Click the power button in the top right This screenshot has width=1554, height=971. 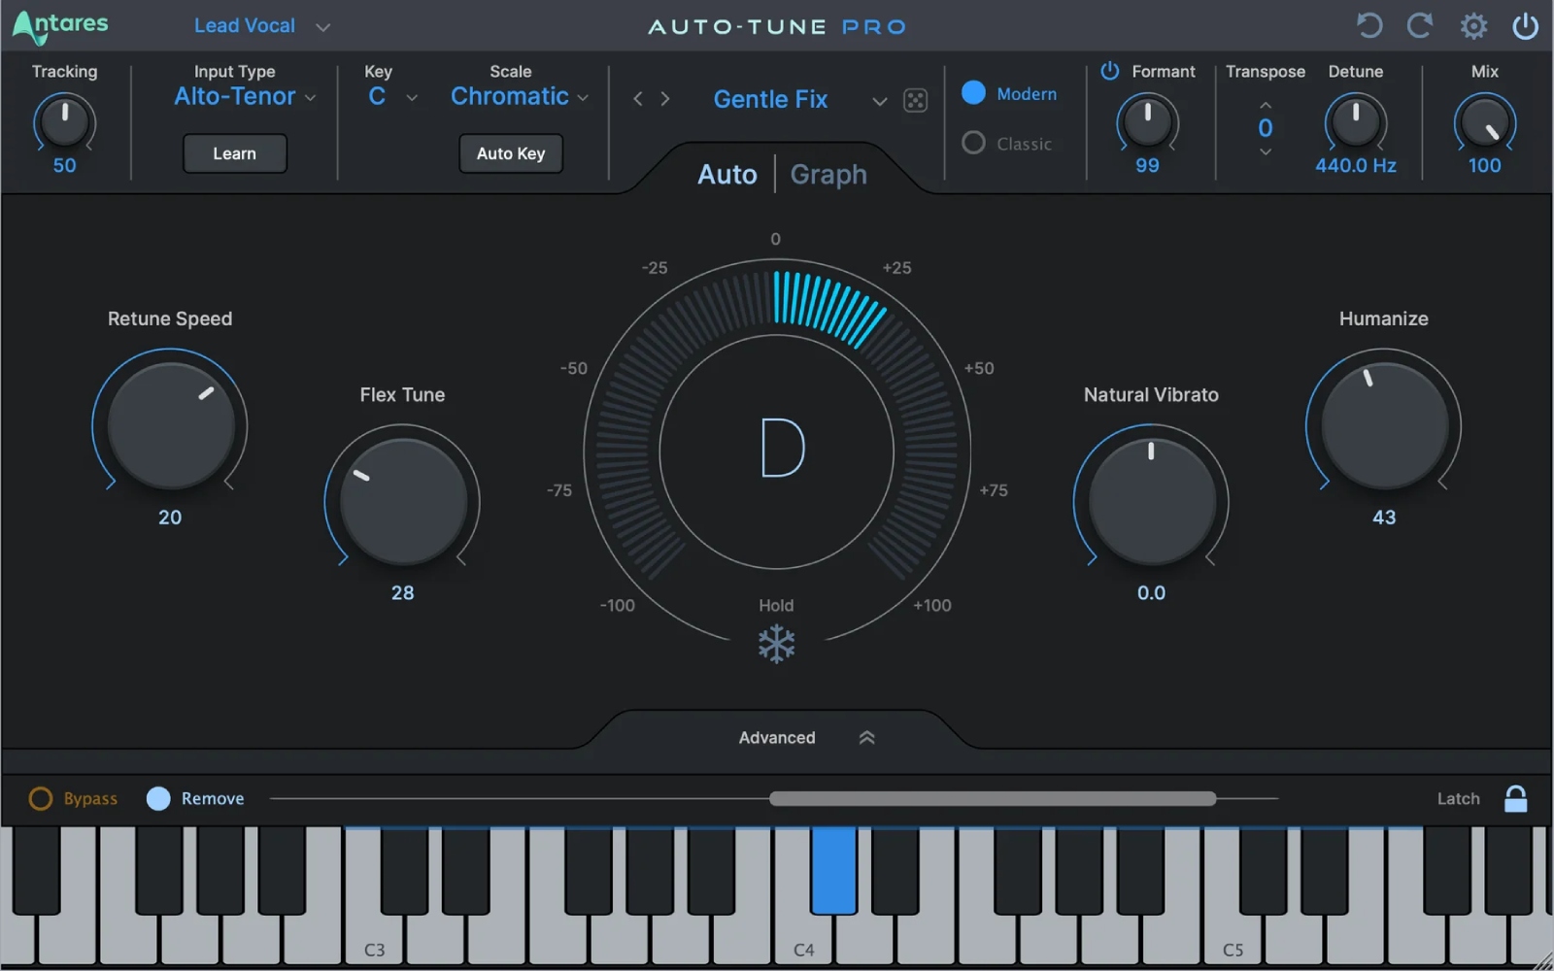1525,26
